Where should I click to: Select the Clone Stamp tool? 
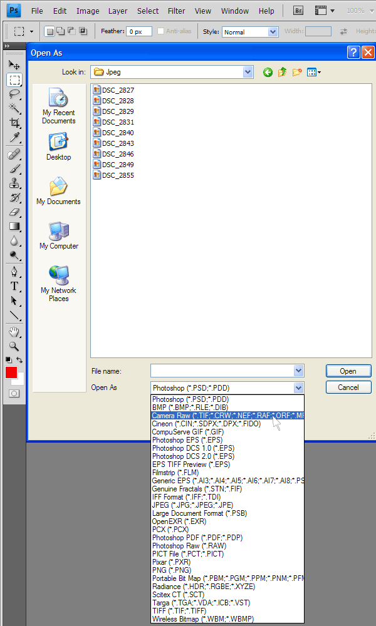(14, 183)
